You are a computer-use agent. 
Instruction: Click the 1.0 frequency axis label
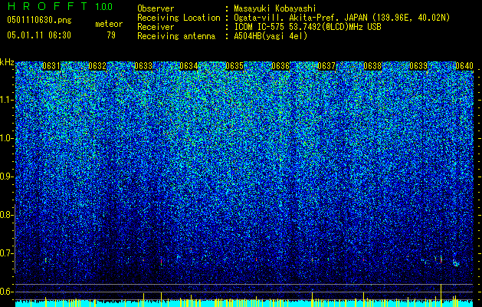(5, 138)
